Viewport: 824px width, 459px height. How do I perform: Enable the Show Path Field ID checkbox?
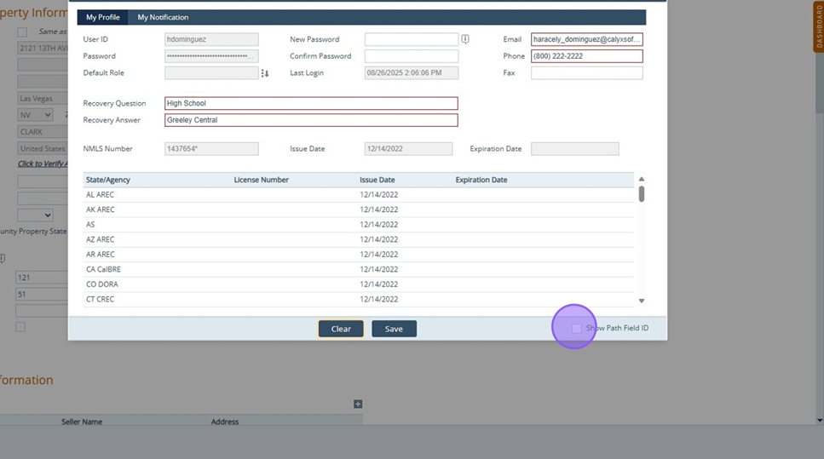click(x=577, y=329)
